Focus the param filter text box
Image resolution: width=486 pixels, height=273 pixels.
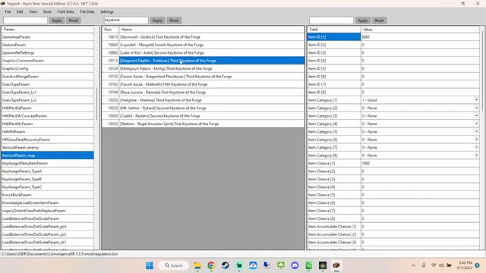pos(25,20)
